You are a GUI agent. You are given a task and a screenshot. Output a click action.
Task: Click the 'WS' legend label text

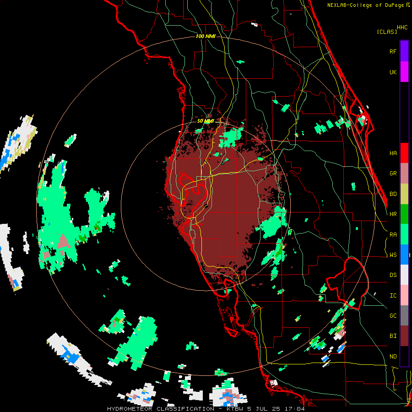click(393, 255)
